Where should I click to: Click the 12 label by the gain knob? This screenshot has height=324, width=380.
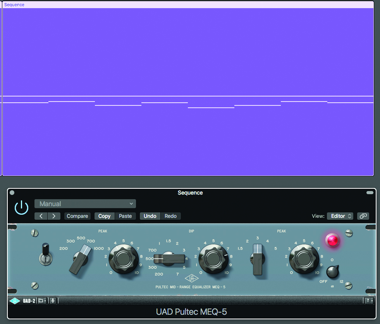(x=342, y=281)
